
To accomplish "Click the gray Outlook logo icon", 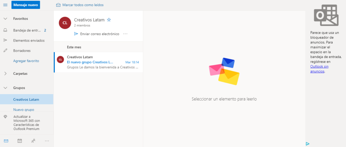I will [x=326, y=16].
